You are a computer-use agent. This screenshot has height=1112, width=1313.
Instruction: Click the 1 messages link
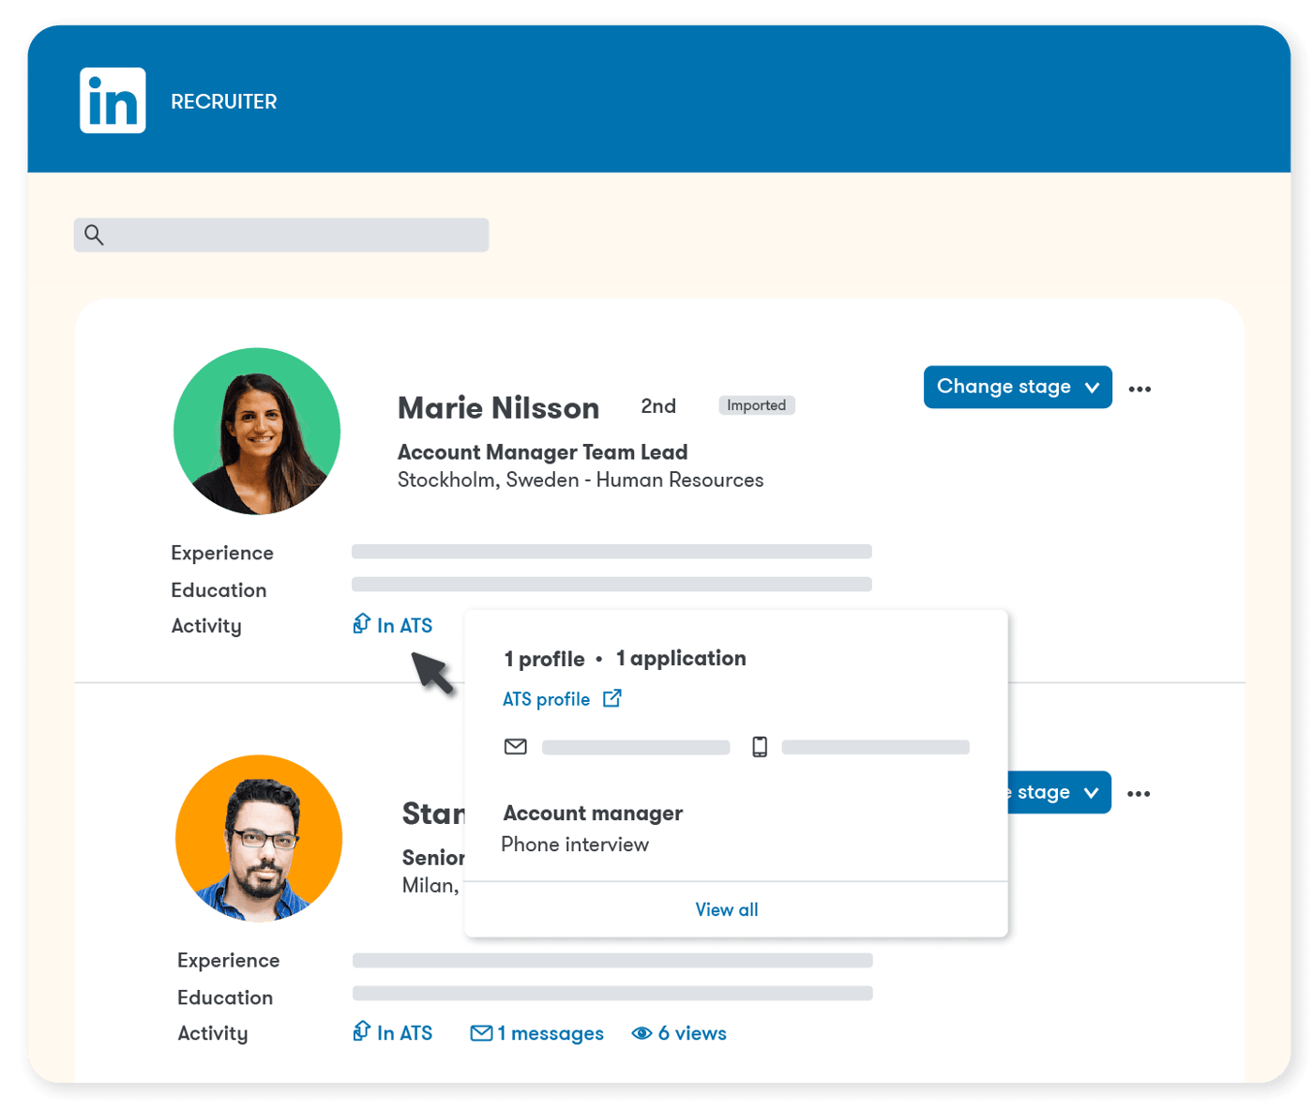[551, 1032]
